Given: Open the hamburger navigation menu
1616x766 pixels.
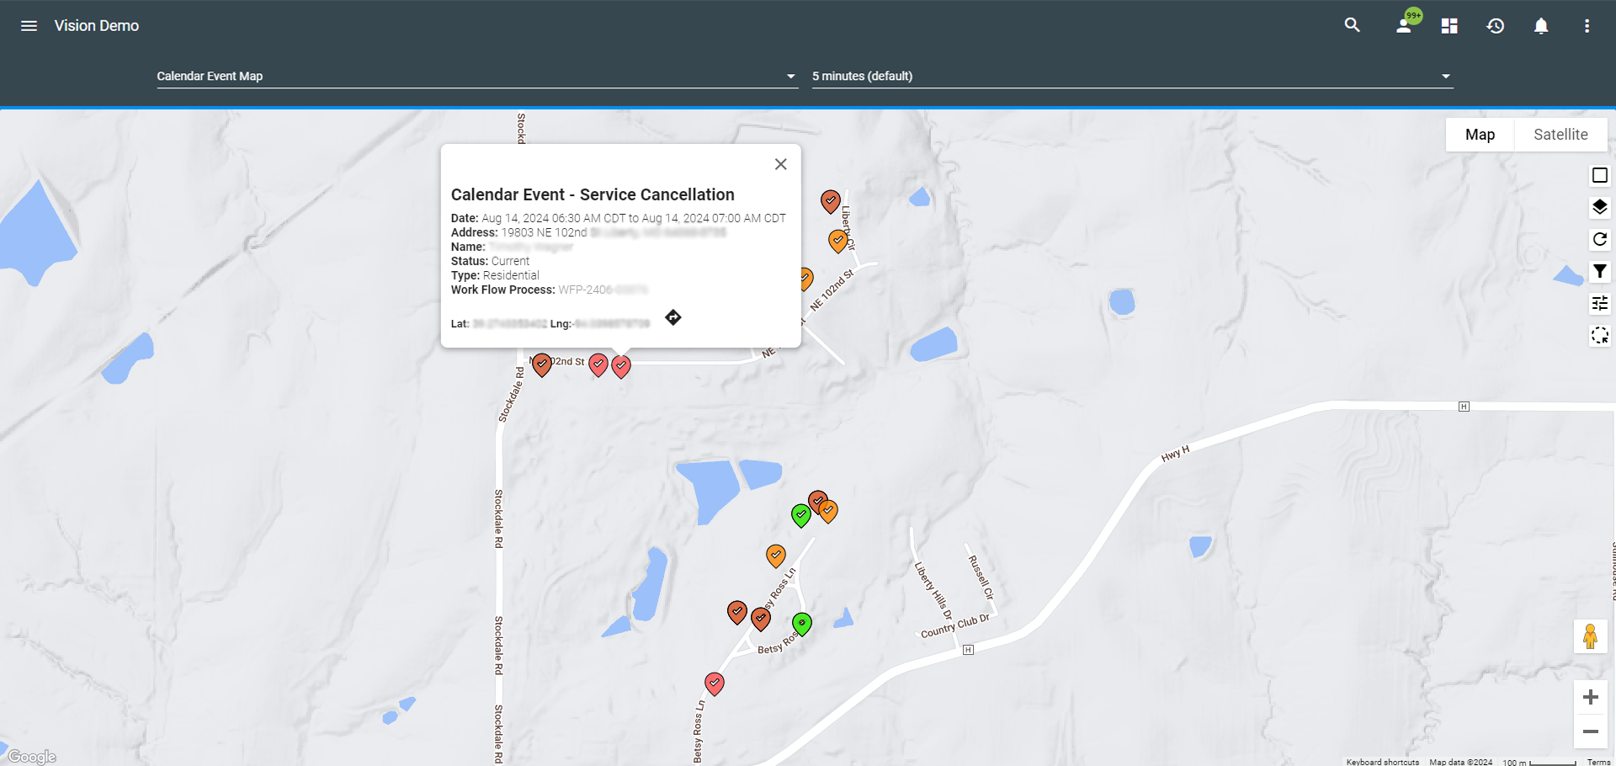Looking at the screenshot, I should [29, 26].
